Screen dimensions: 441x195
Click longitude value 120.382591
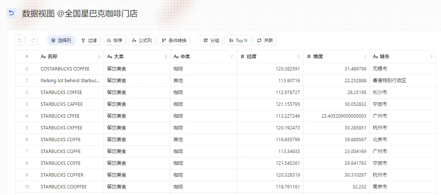point(288,69)
